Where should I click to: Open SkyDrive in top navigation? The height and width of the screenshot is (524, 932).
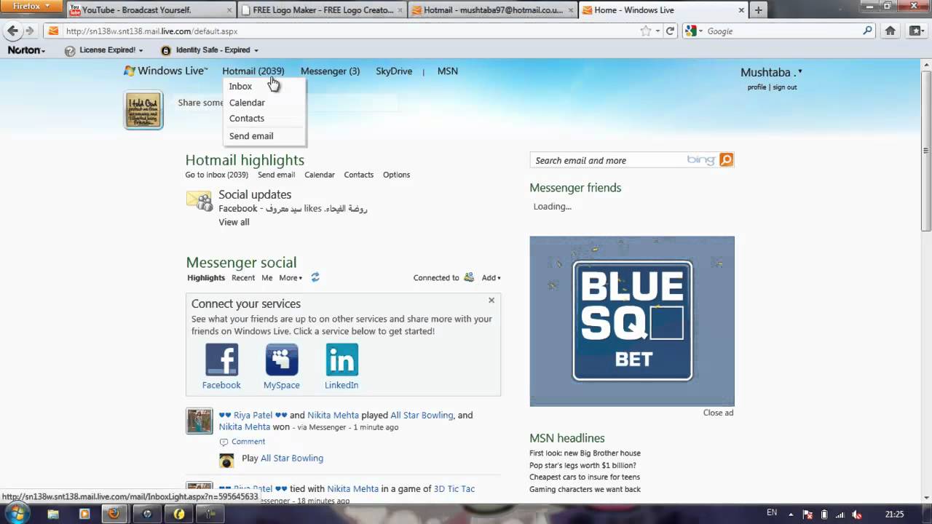click(394, 71)
